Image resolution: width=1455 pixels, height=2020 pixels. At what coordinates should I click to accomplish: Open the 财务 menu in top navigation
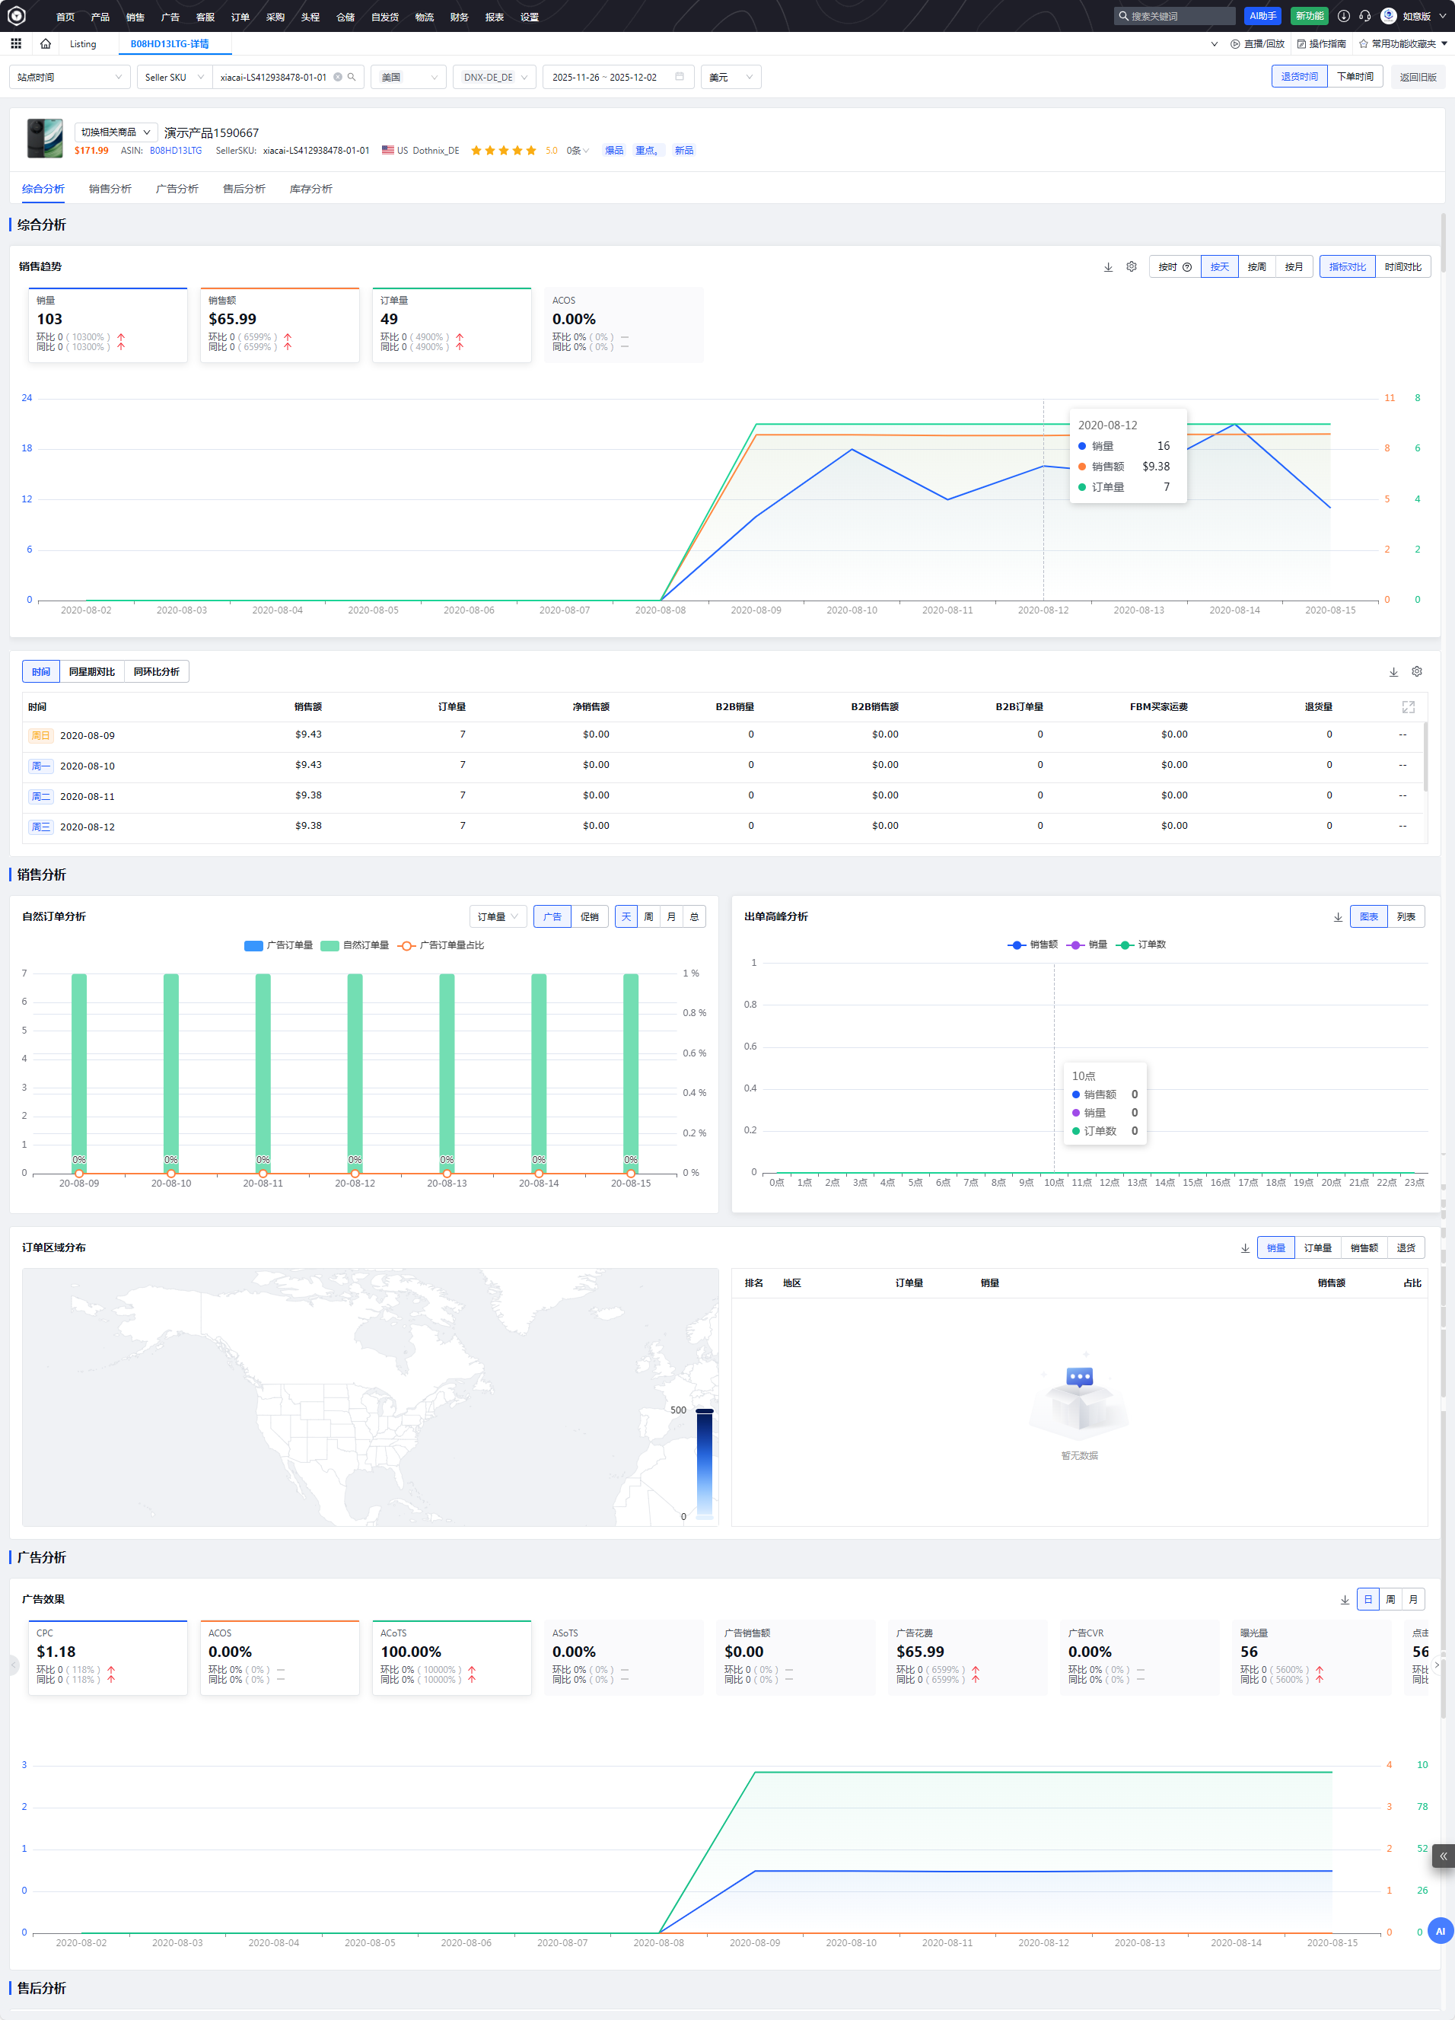click(x=459, y=17)
